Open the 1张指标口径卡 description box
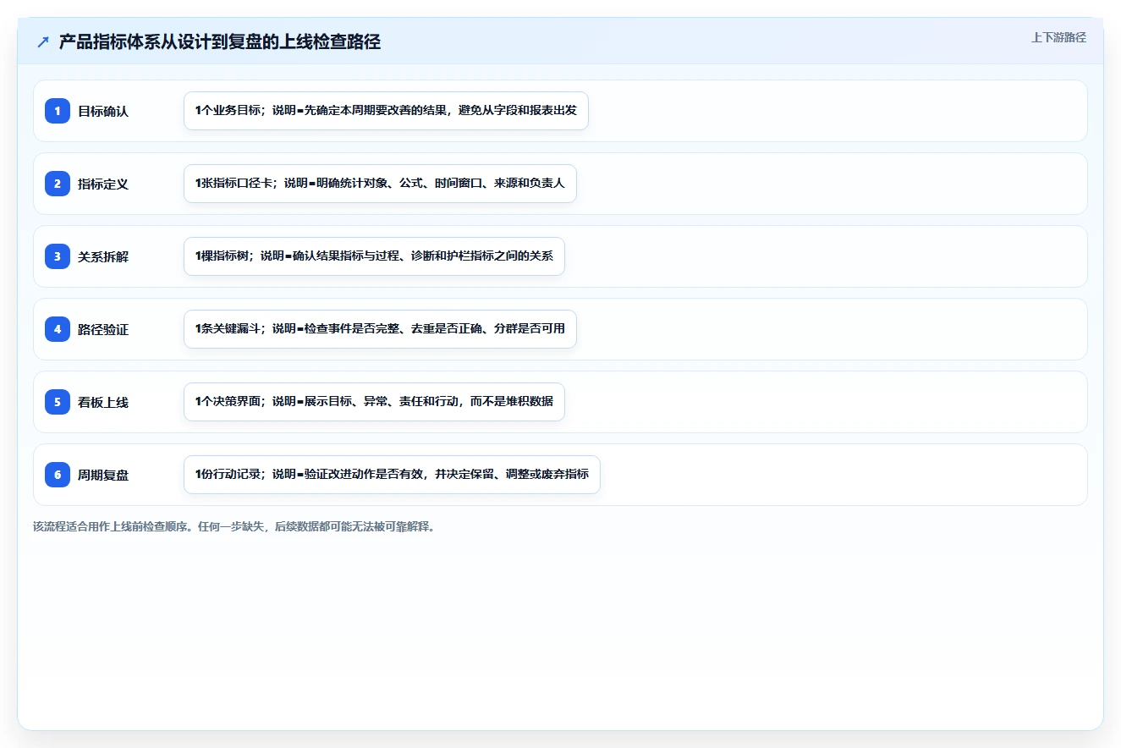Image resolution: width=1121 pixels, height=748 pixels. point(380,184)
